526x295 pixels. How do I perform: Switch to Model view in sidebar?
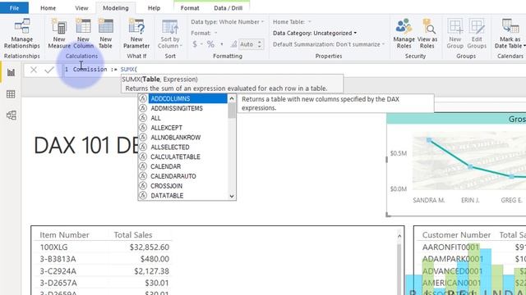[x=11, y=116]
